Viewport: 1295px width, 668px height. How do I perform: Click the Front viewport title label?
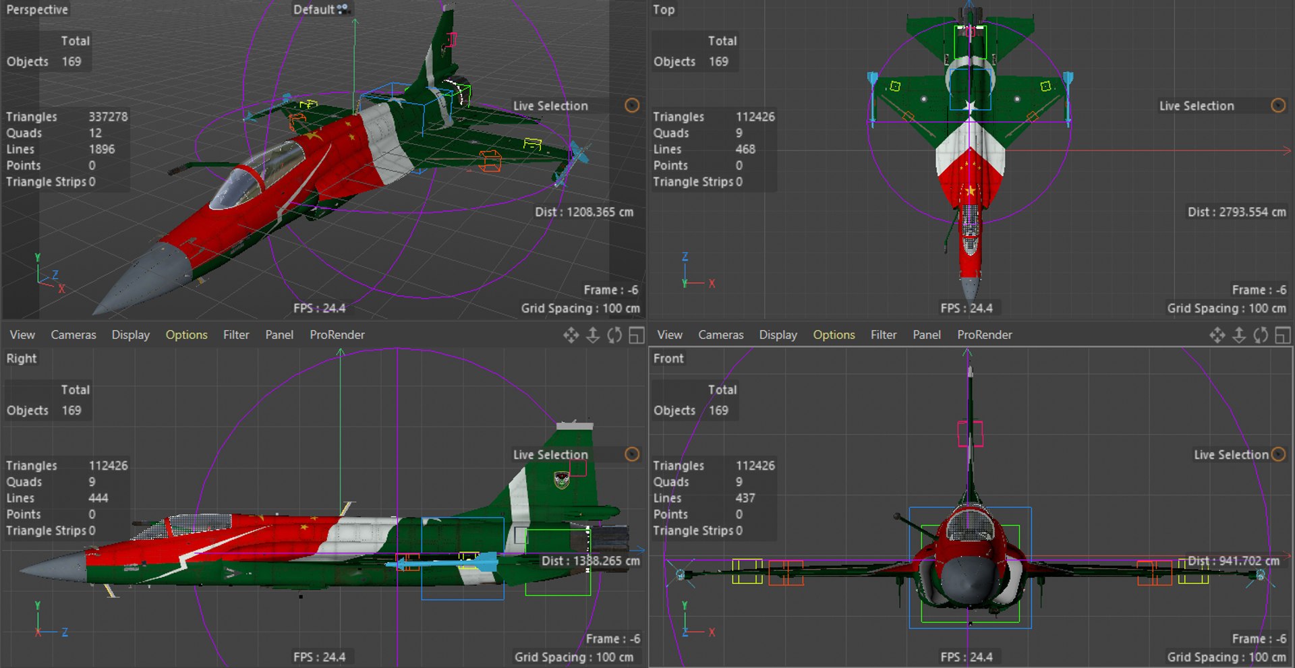668,359
